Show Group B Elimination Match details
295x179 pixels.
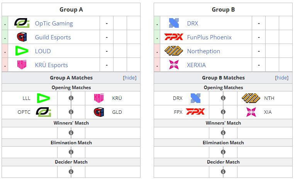223,152
